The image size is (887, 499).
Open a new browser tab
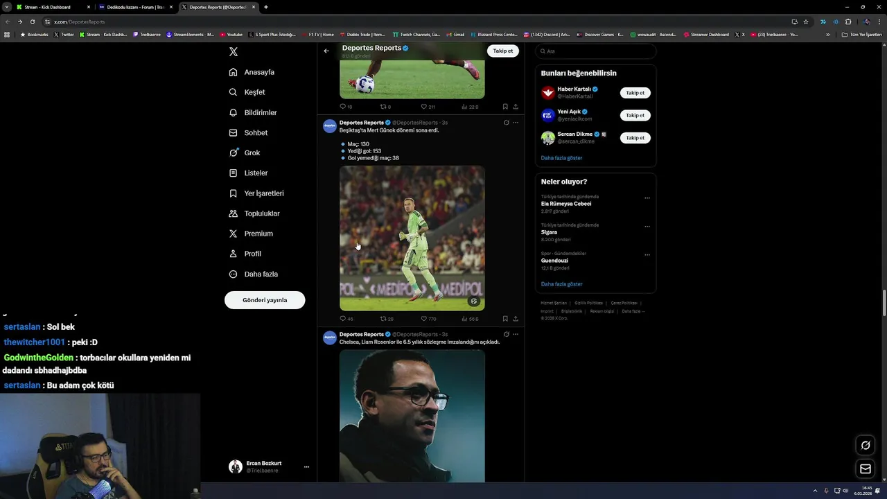click(266, 7)
